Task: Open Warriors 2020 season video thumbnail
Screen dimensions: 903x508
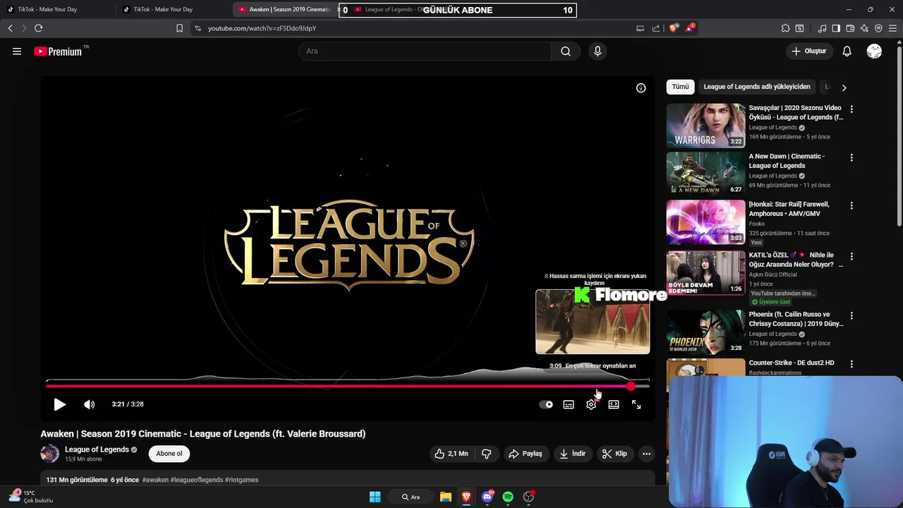Action: [705, 126]
